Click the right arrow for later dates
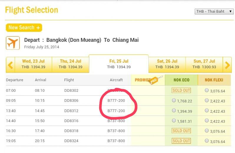The height and width of the screenshot is (153, 235). click(x=227, y=65)
